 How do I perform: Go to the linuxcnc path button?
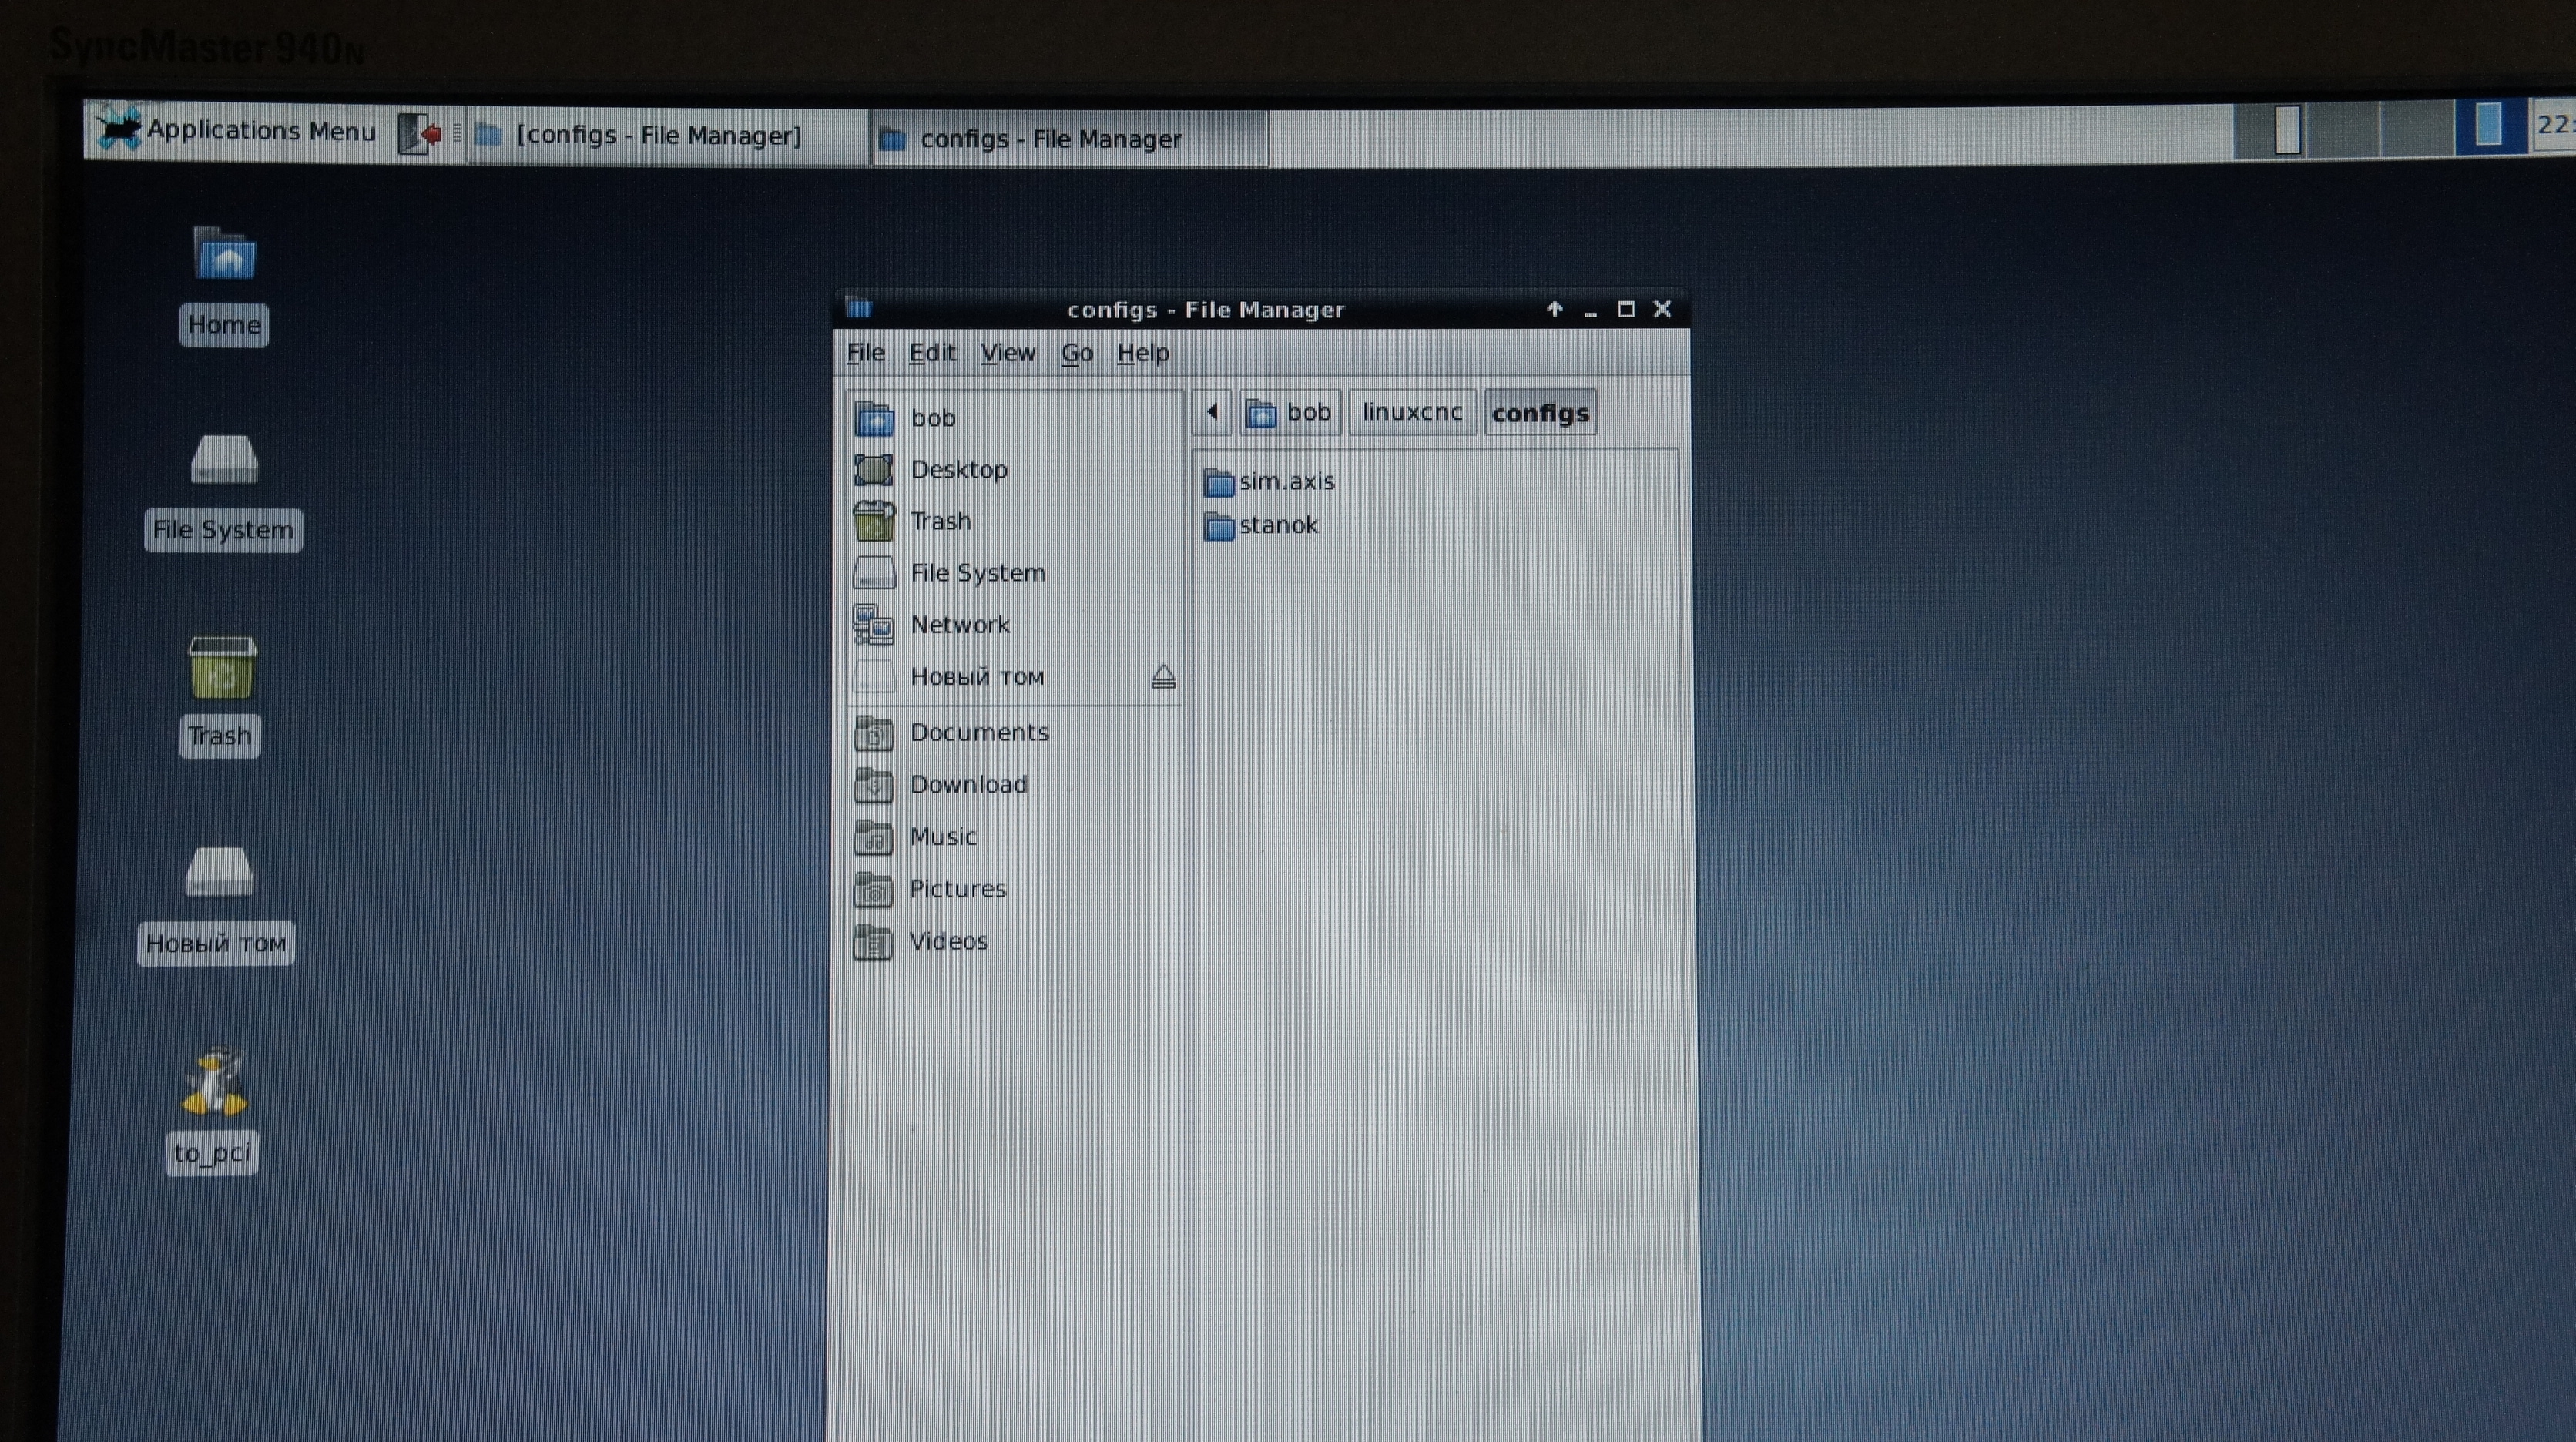click(1411, 412)
